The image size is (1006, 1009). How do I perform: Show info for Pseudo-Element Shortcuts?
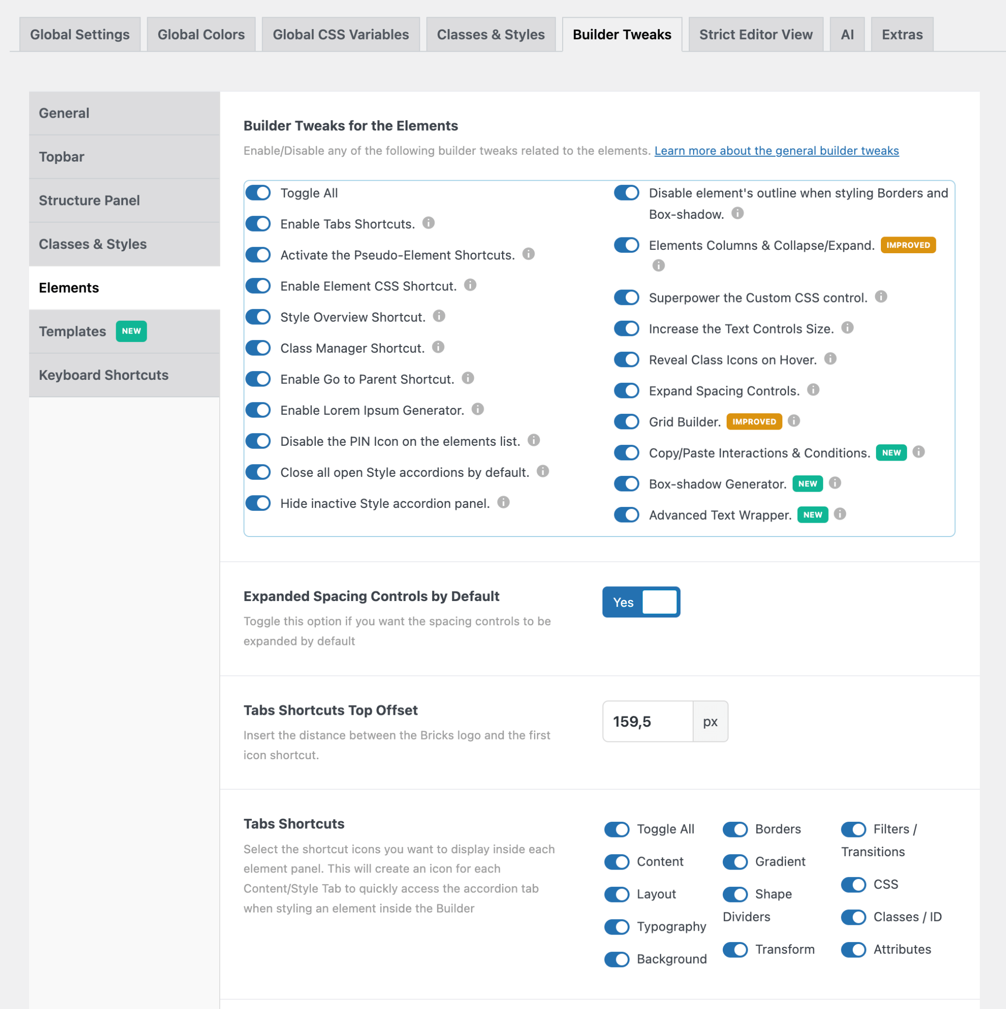(x=529, y=254)
